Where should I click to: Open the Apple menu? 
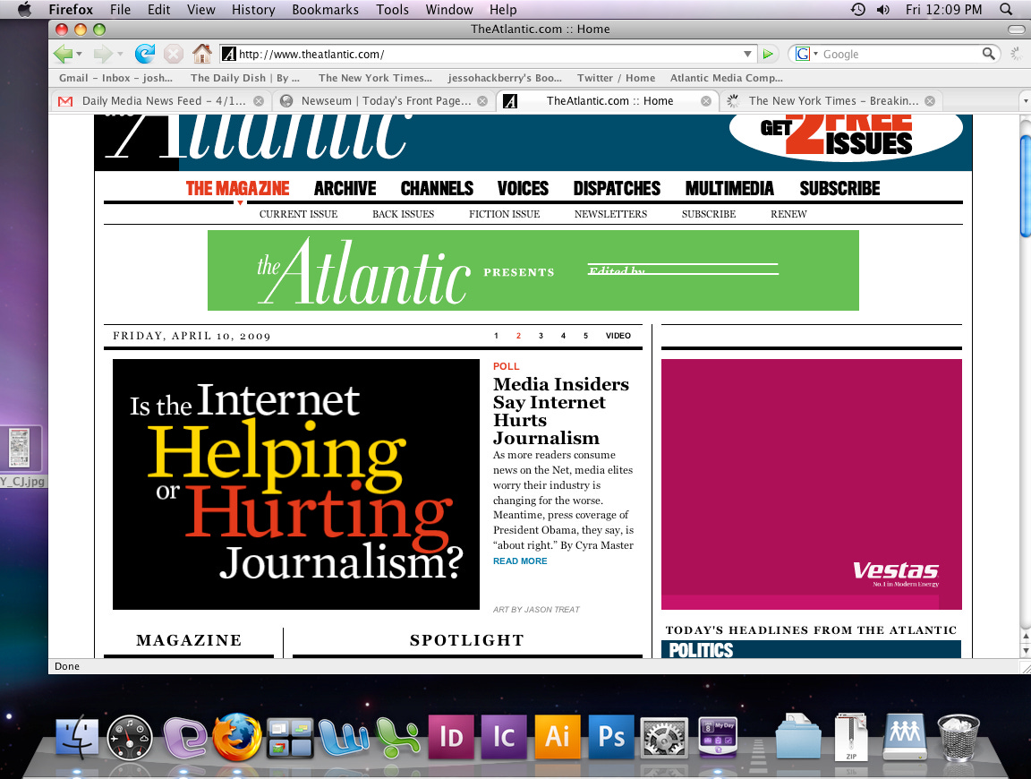[x=24, y=9]
